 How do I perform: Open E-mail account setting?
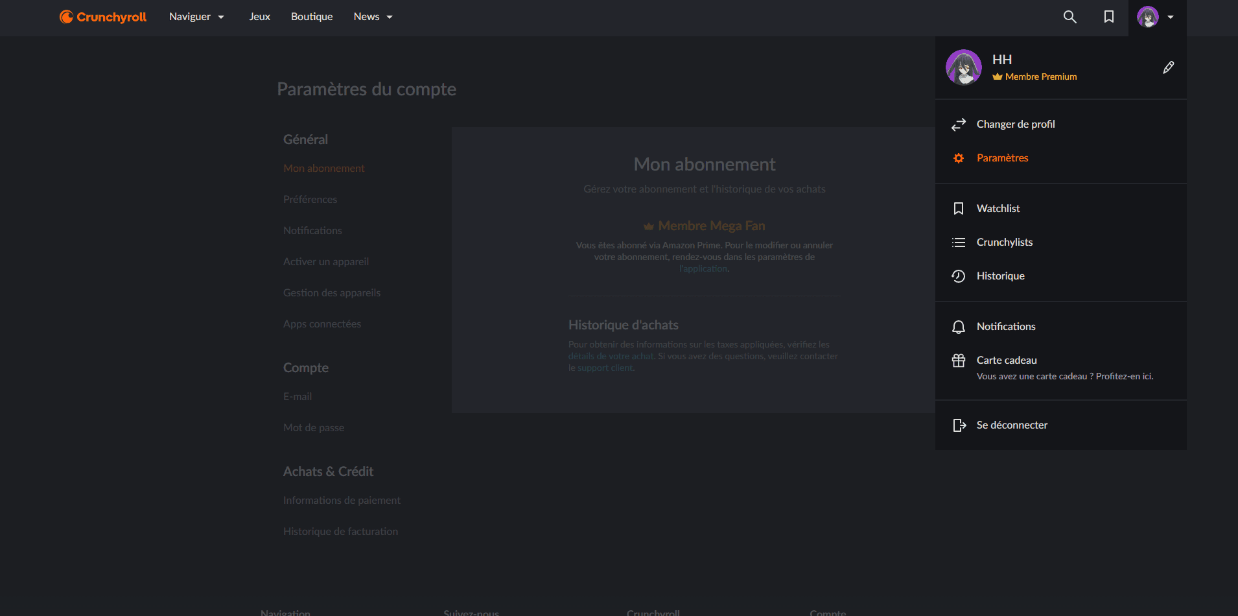point(298,397)
